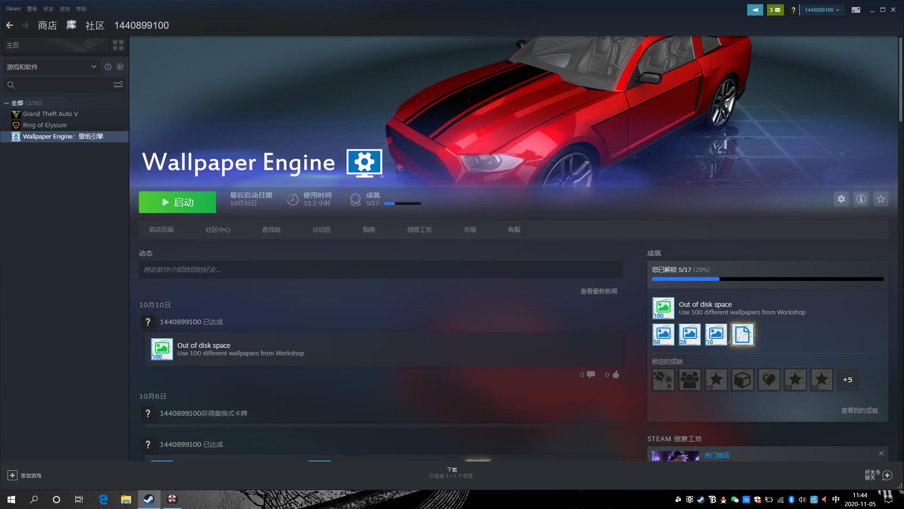Open the 客服 support link

point(514,230)
